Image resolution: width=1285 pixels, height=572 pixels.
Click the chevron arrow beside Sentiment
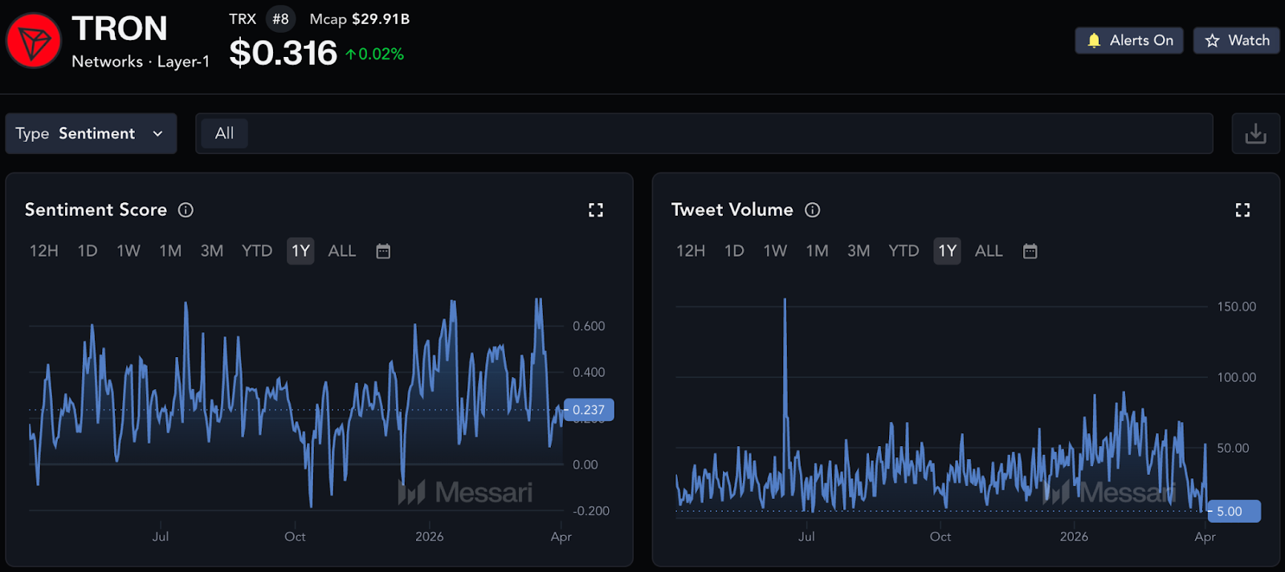[158, 134]
